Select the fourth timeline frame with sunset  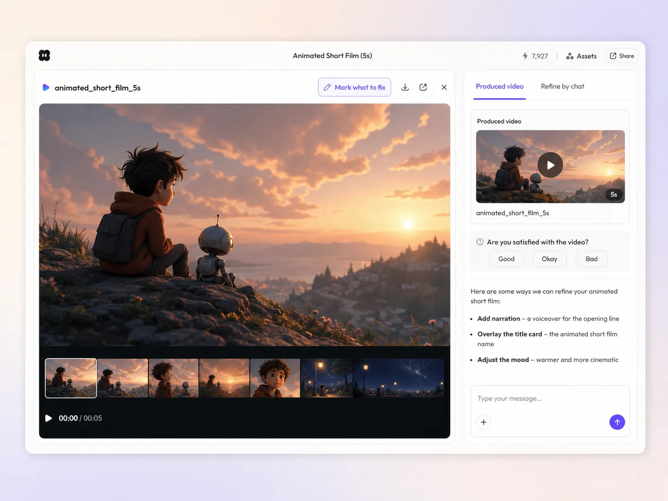coord(224,378)
